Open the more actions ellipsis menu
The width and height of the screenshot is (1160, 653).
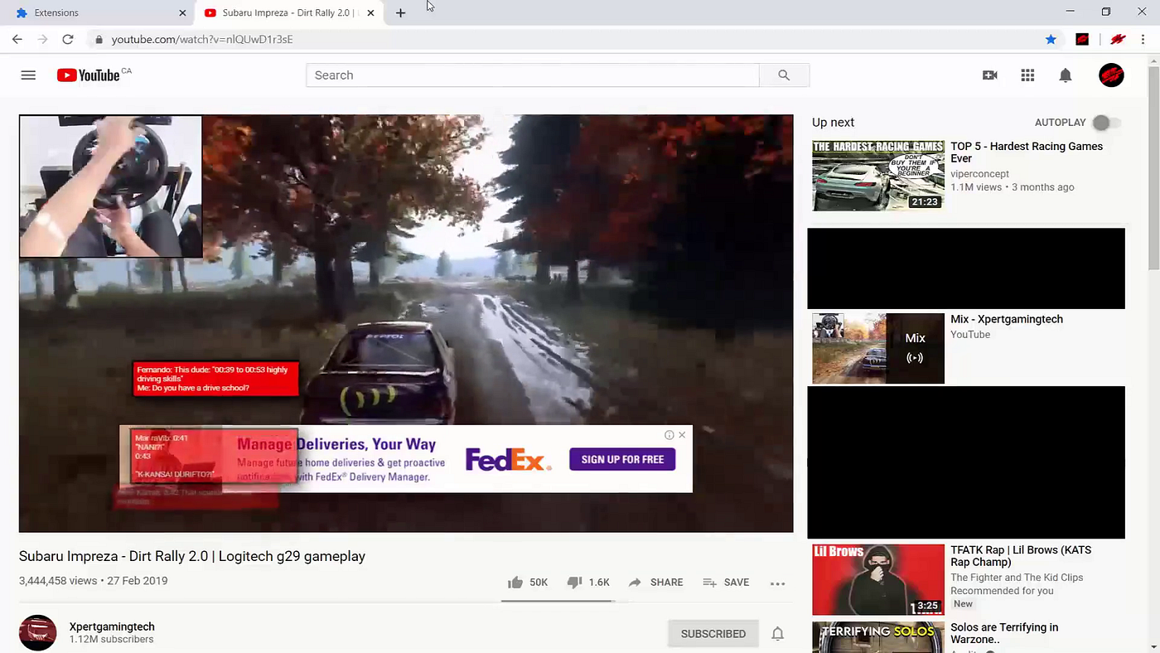tap(777, 583)
